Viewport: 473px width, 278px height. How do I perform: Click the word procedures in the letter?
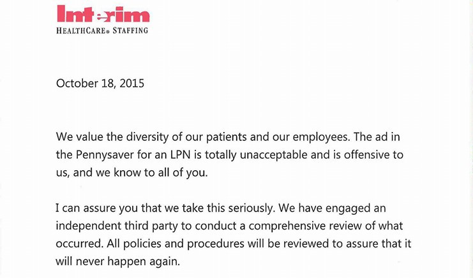(215, 245)
